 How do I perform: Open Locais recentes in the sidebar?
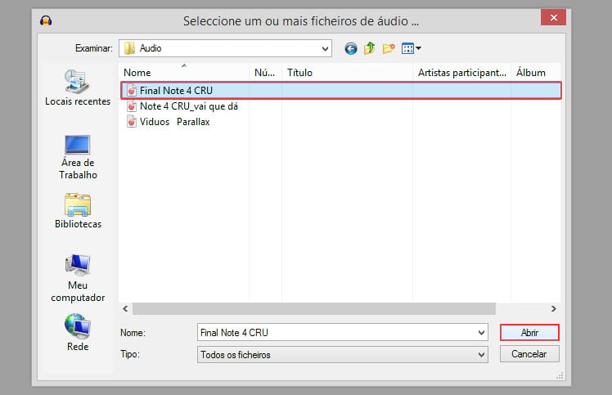[x=78, y=88]
